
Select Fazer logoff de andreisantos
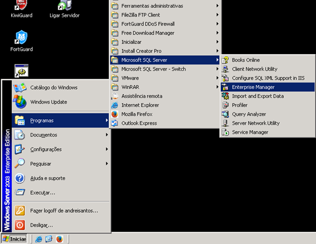coord(61,211)
